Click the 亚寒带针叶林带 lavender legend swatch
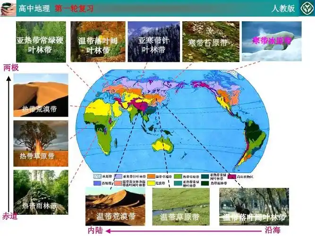 click(x=118, y=177)
